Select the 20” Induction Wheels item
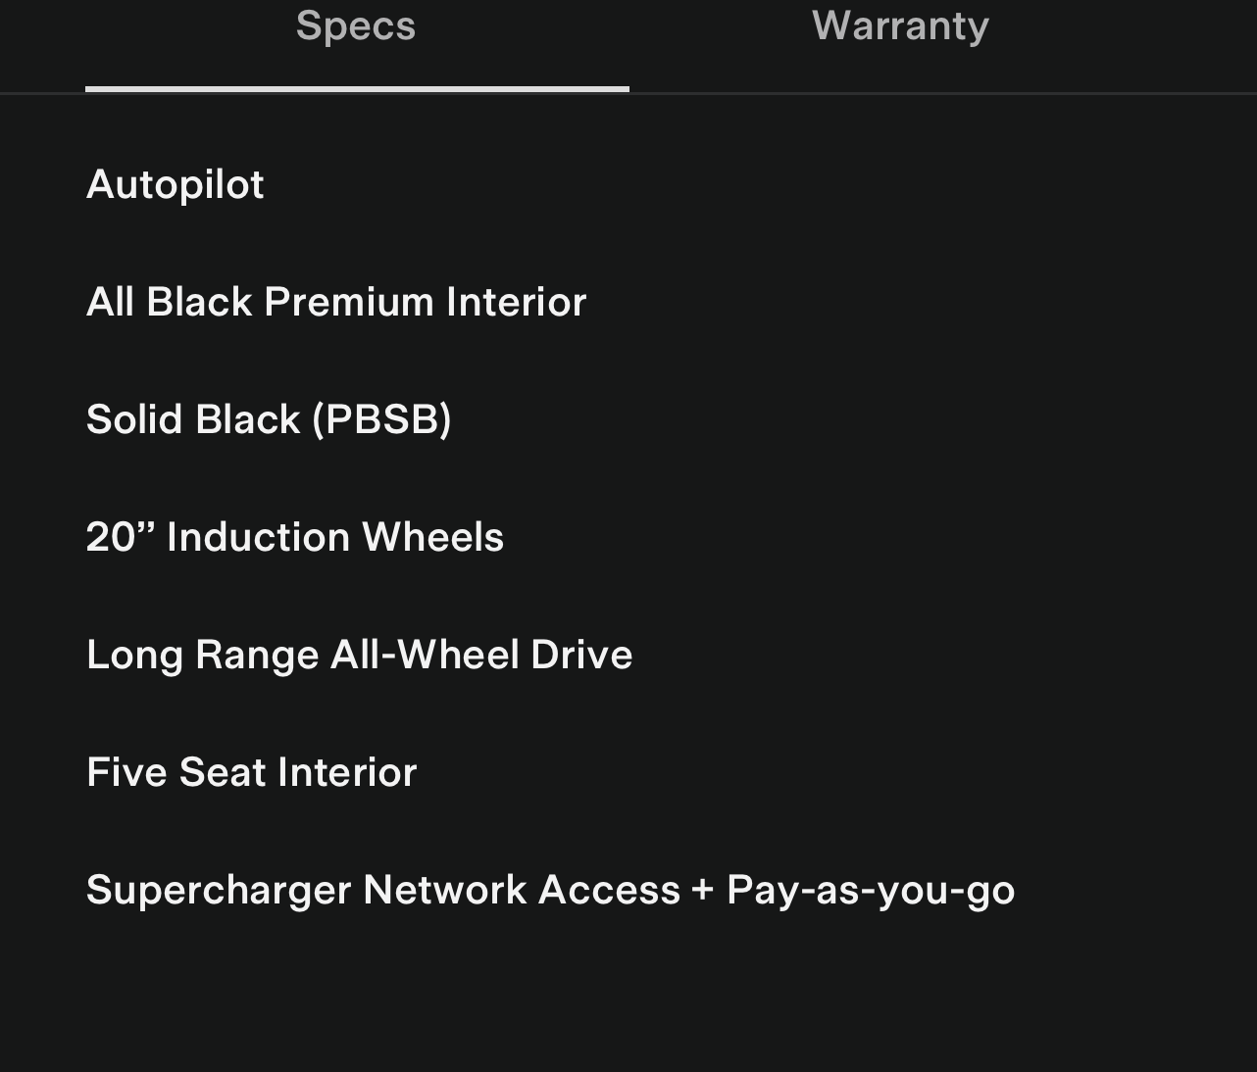This screenshot has width=1257, height=1072. click(x=295, y=537)
